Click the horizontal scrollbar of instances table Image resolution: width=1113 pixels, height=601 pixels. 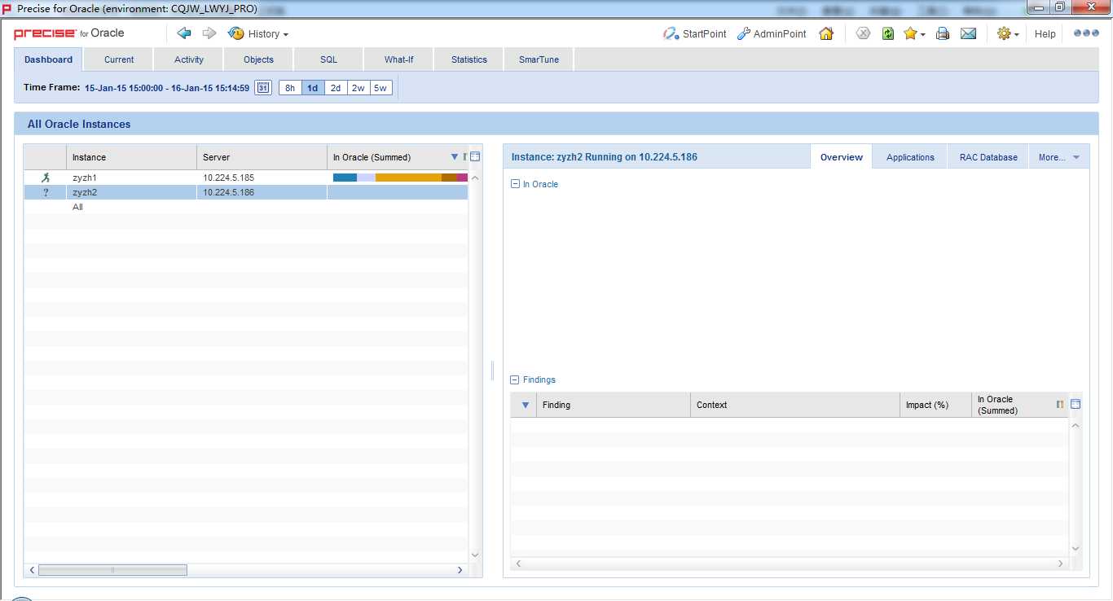click(x=112, y=570)
